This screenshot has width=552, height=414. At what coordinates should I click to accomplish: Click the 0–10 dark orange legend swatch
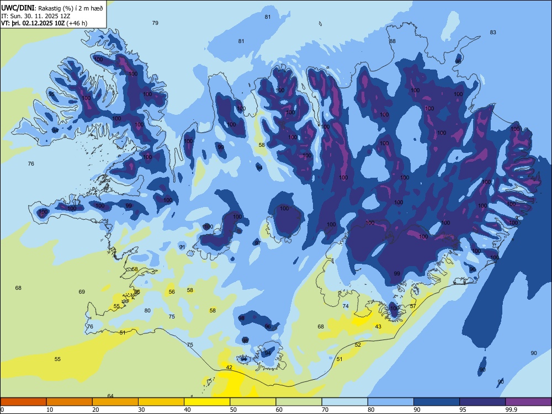click(x=23, y=402)
